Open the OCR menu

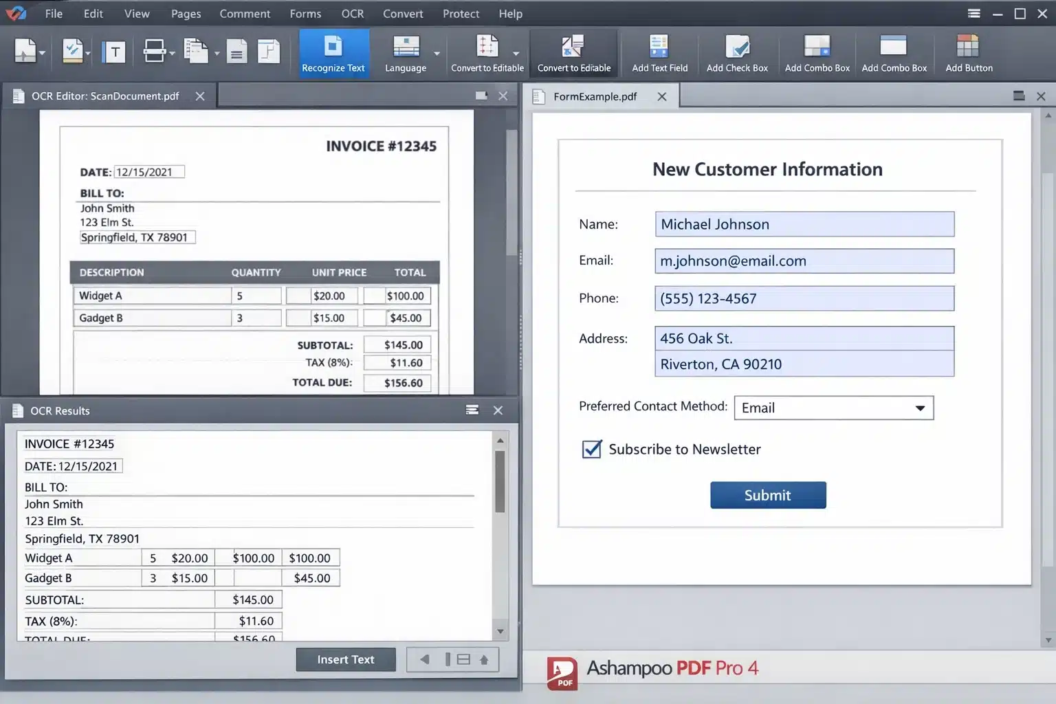click(x=353, y=13)
